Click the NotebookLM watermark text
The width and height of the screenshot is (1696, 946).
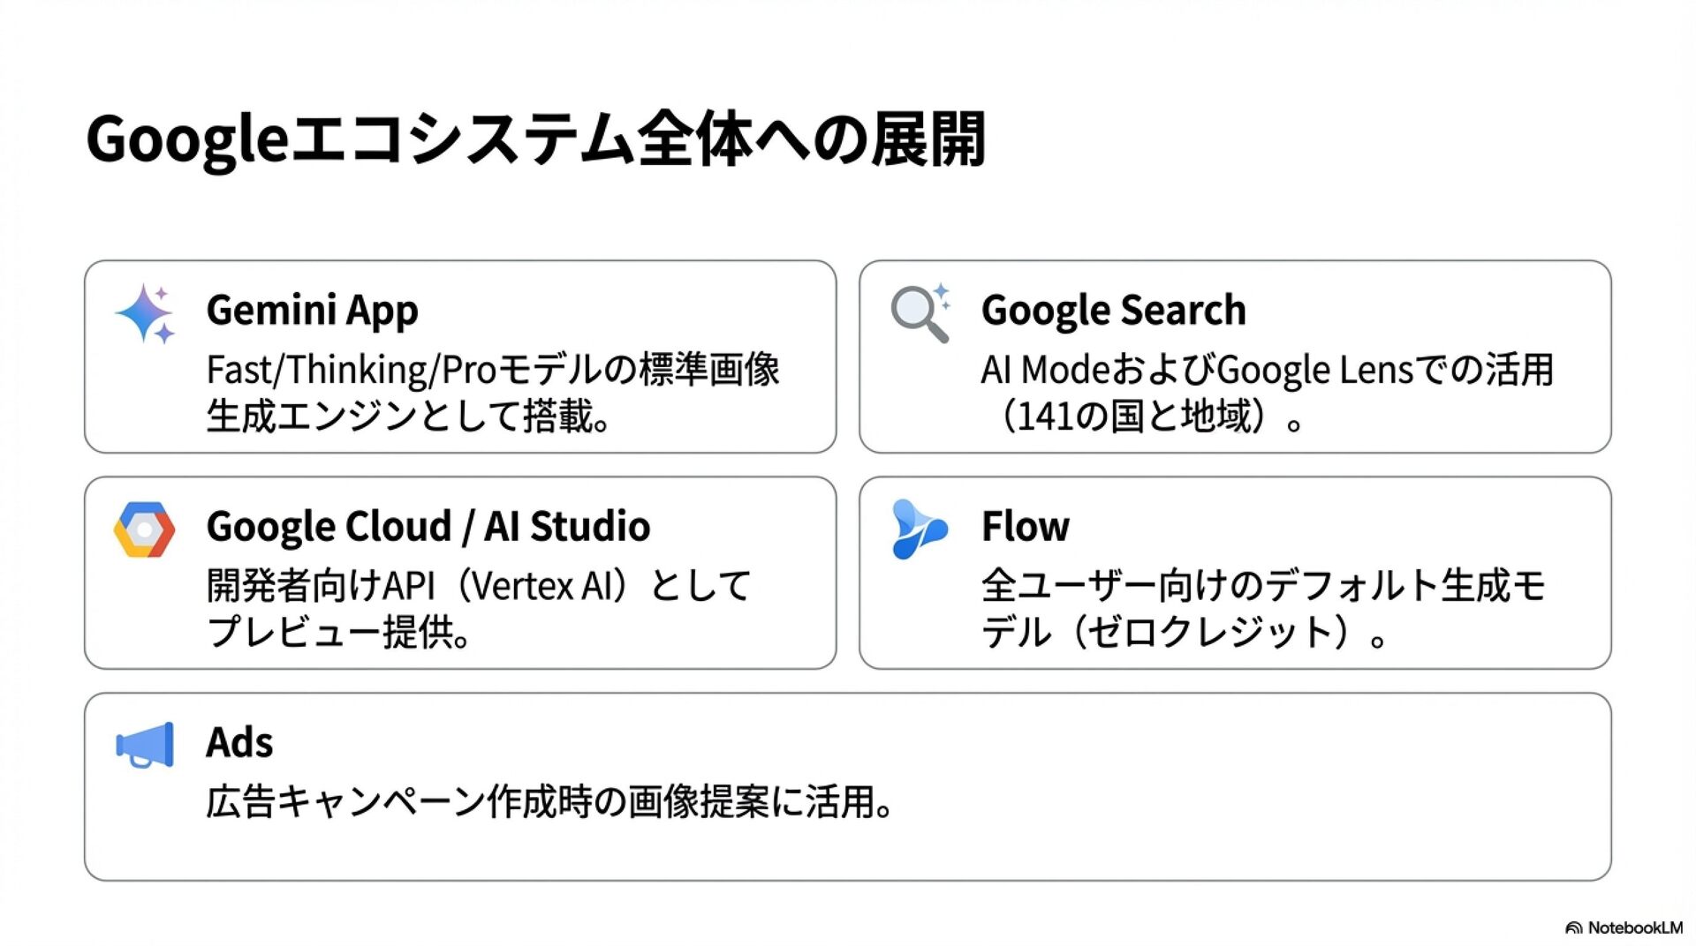(1634, 927)
